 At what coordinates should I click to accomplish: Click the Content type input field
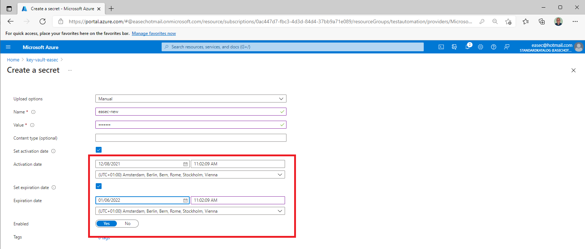point(190,138)
